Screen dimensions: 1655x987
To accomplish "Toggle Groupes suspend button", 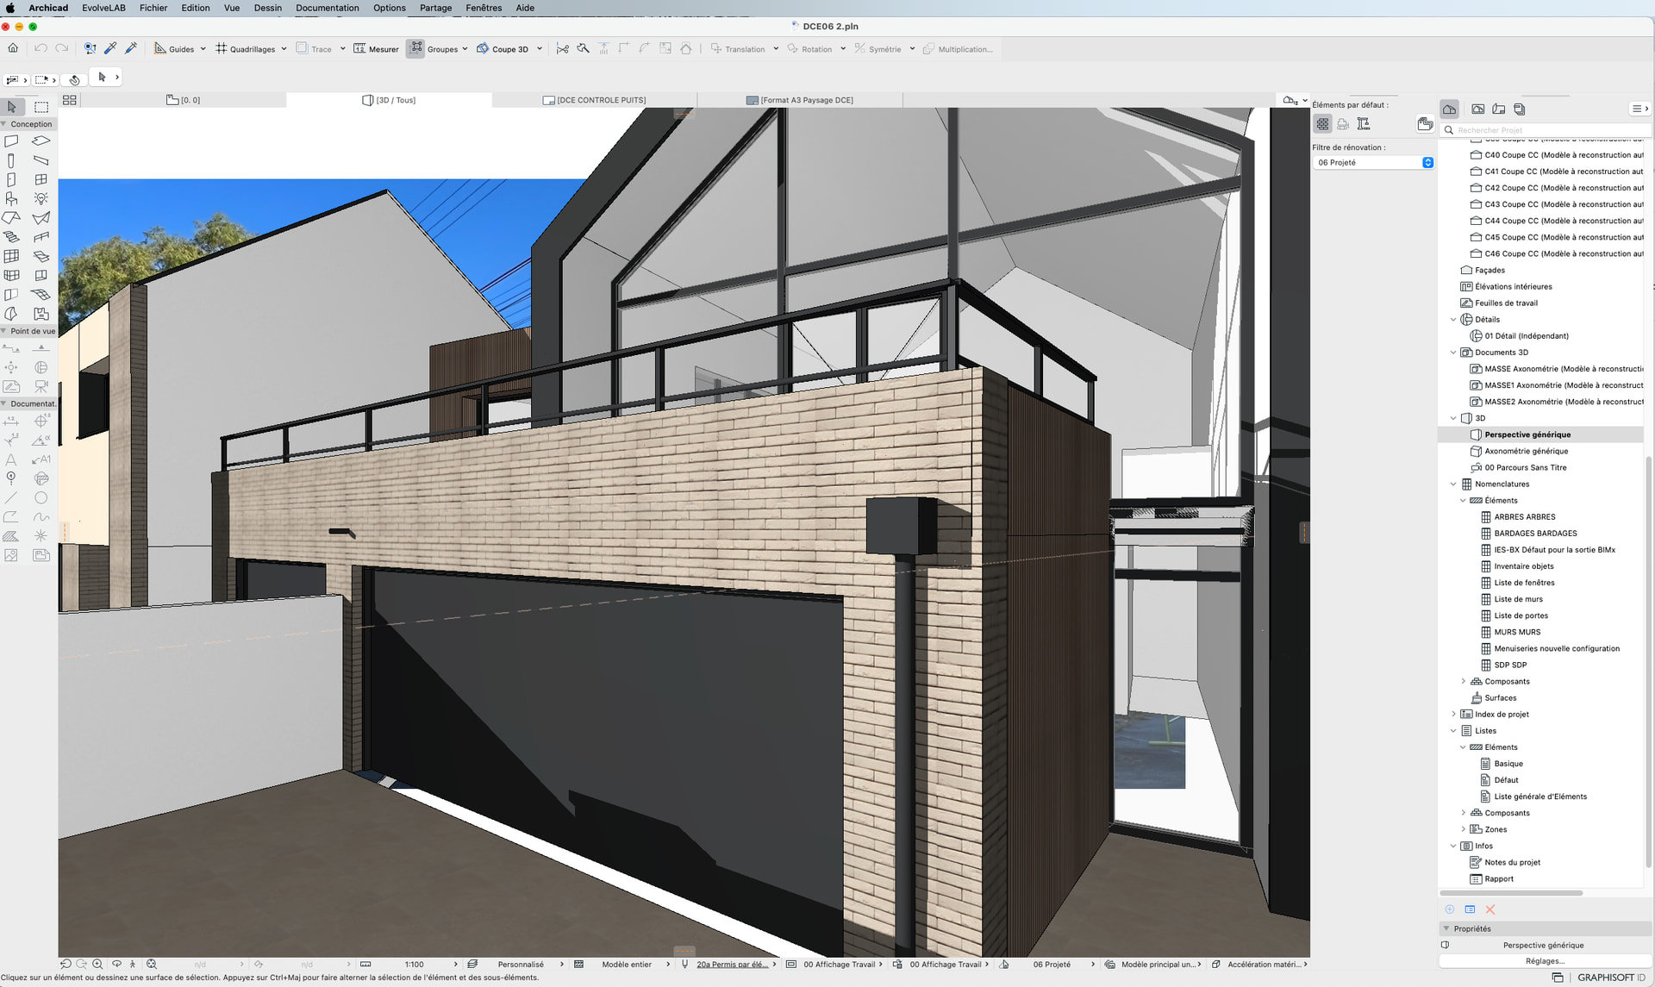I will click(416, 49).
